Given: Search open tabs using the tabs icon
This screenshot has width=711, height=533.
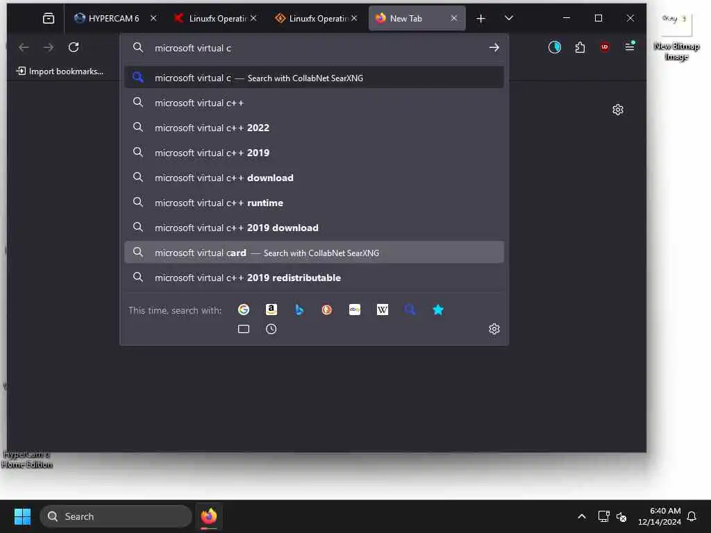Looking at the screenshot, I should [x=244, y=329].
